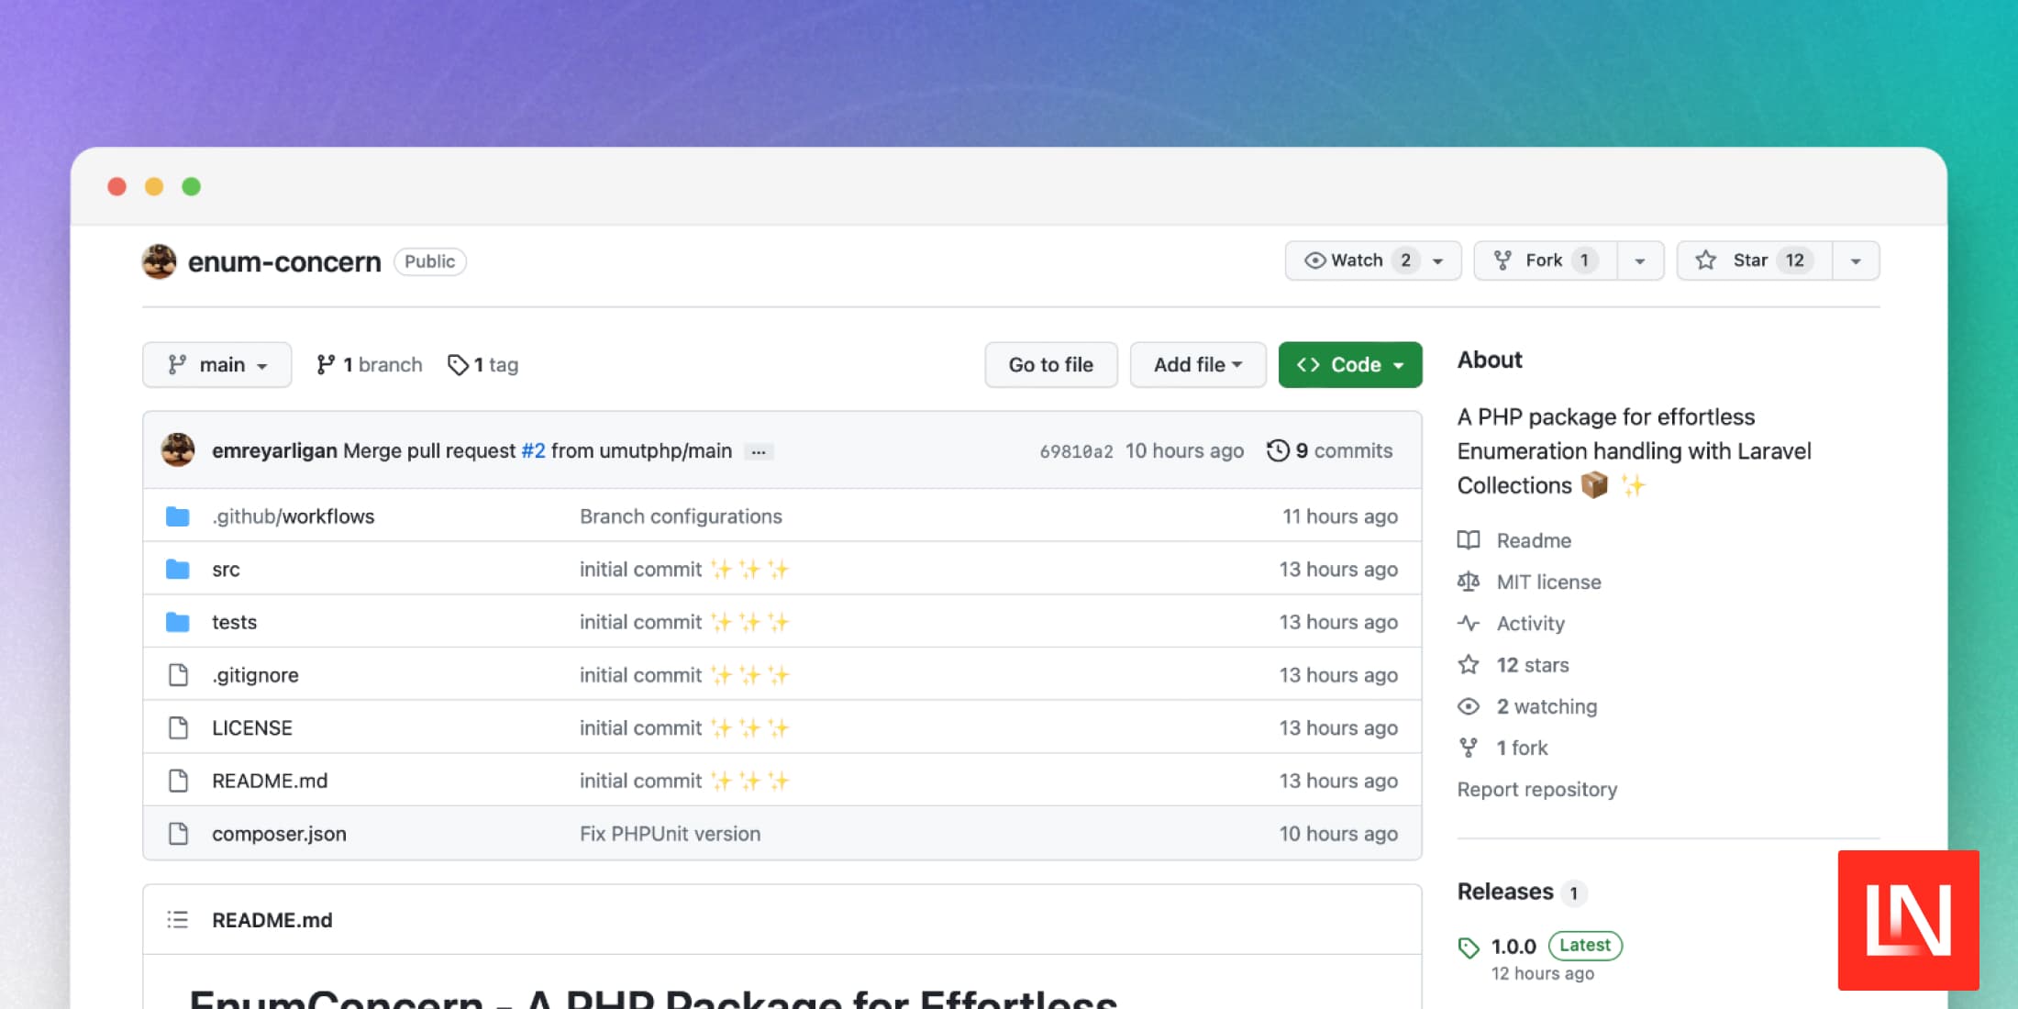Viewport: 2018px width, 1009px height.
Task: Click the pulse icon beside Activity
Action: (x=1469, y=623)
